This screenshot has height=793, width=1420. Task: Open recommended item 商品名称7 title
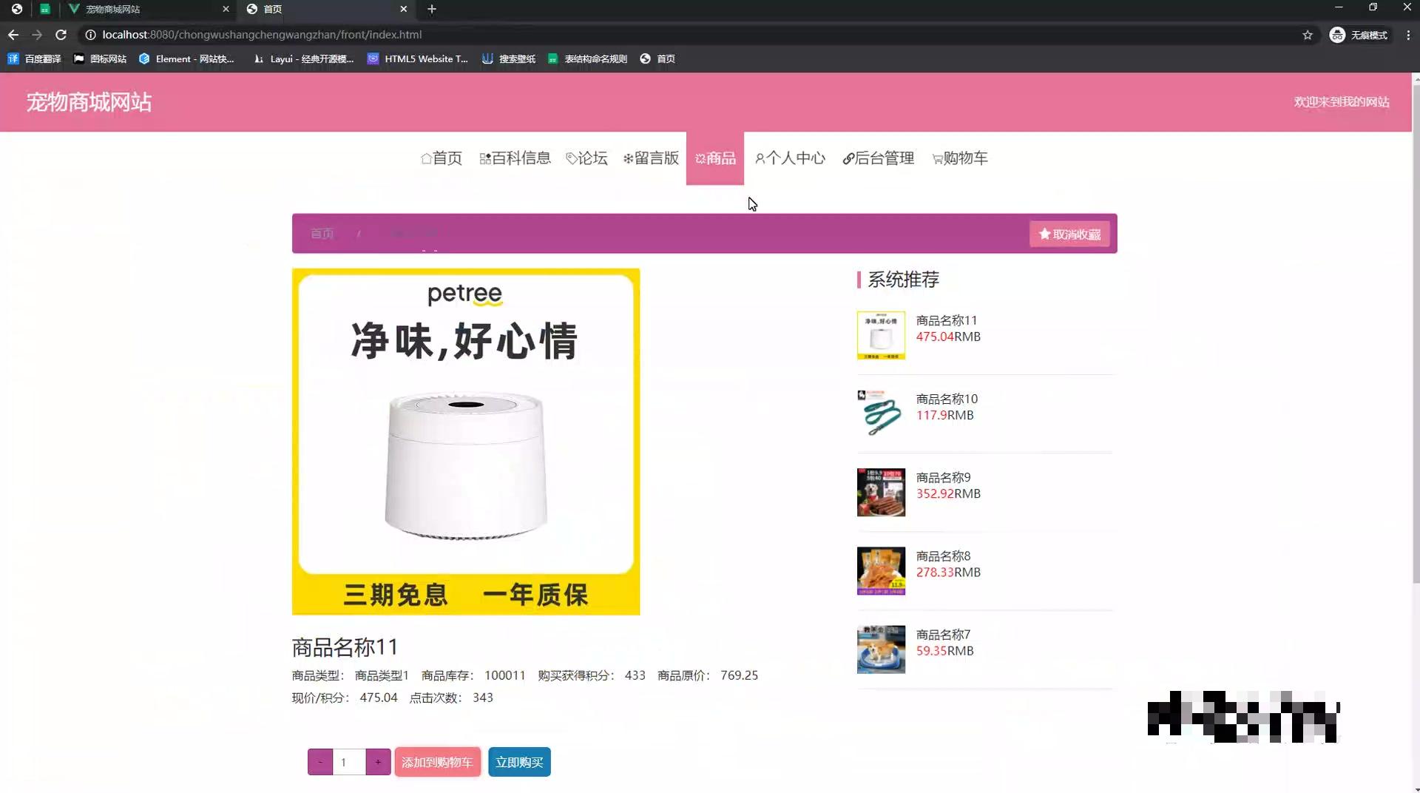943,635
